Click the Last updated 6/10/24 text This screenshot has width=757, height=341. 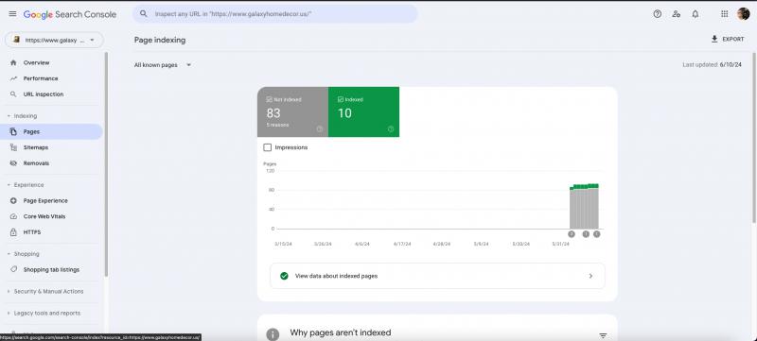pyautogui.click(x=713, y=64)
